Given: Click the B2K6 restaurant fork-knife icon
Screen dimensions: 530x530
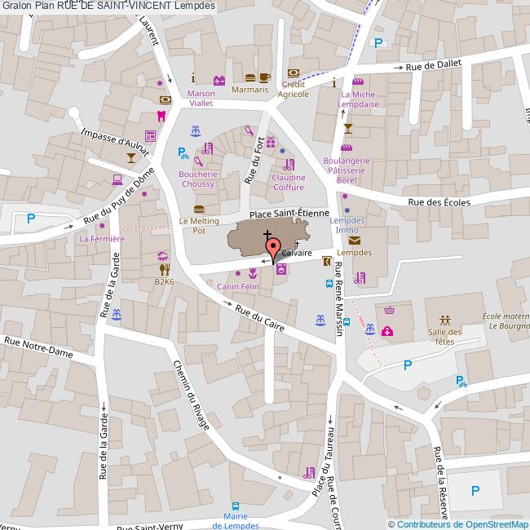Looking at the screenshot, I should [165, 267].
